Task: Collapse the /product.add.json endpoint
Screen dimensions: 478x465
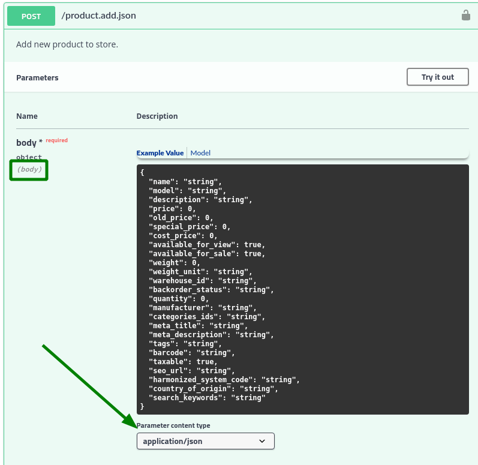Action: coord(99,16)
